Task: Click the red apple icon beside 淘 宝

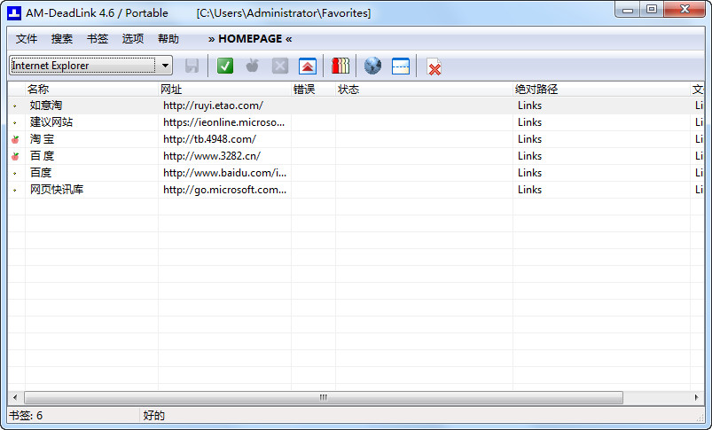Action: coord(15,139)
